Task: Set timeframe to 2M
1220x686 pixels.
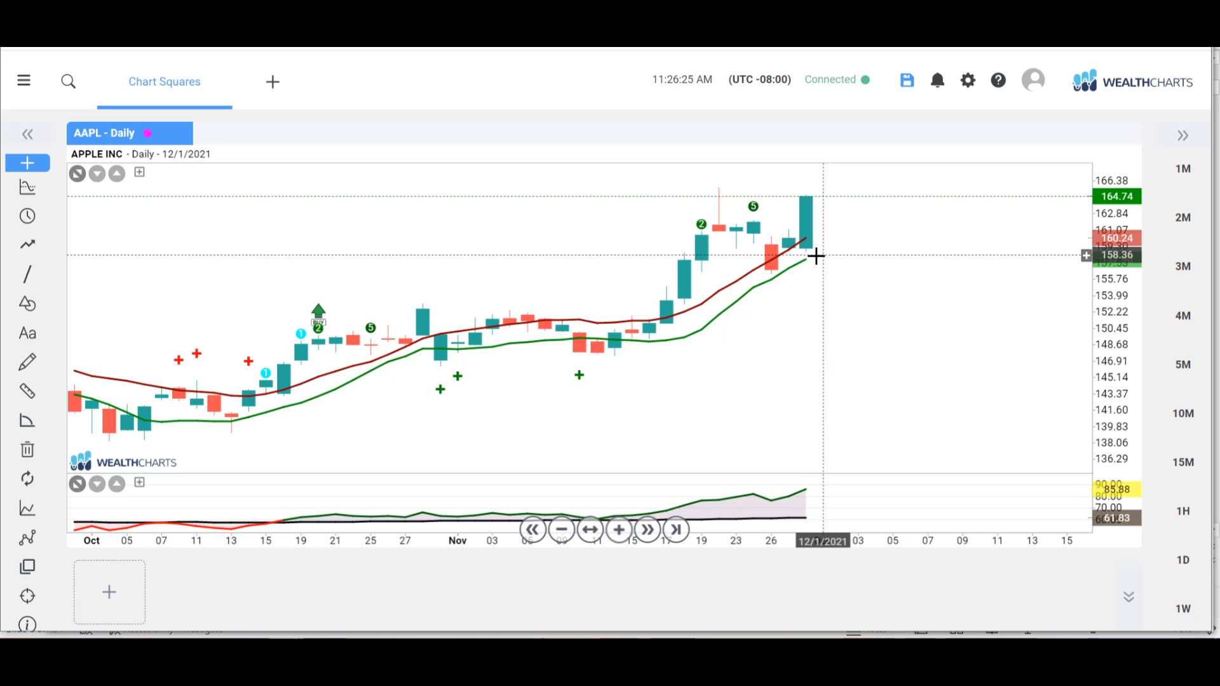Action: 1183,218
